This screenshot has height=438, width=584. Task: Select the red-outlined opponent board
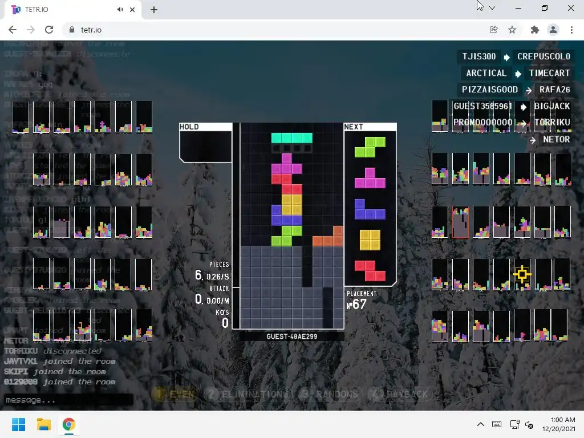460,223
